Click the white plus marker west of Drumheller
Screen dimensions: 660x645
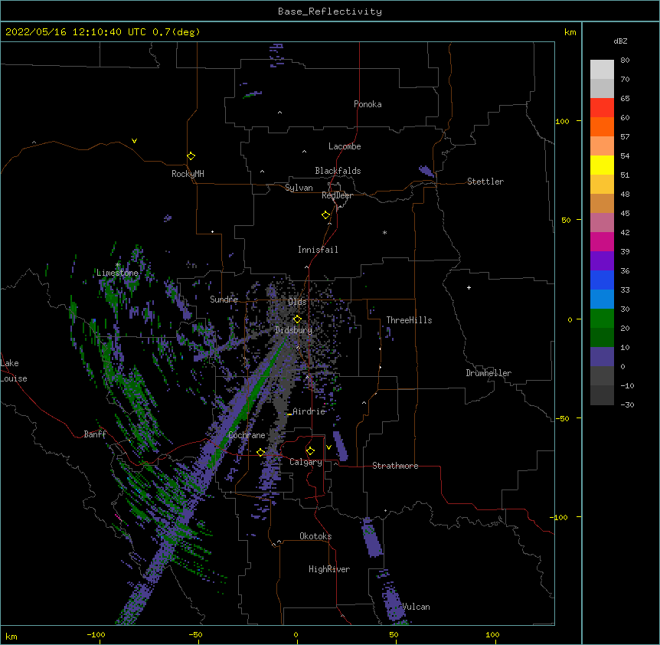(469, 287)
